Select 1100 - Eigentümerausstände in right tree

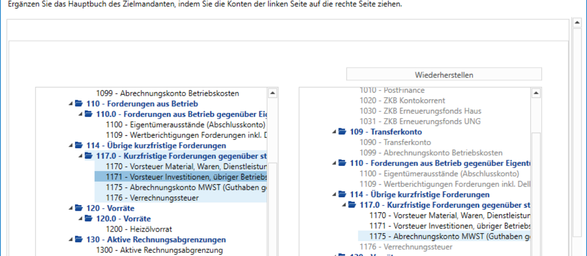(x=439, y=174)
